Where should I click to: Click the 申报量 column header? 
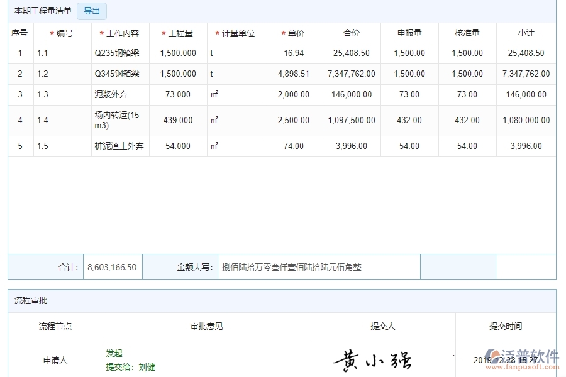coord(409,33)
